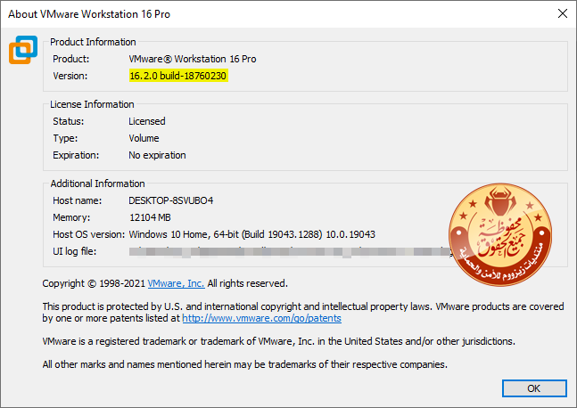Click the No expiration value
This screenshot has width=577, height=408.
[x=157, y=155]
